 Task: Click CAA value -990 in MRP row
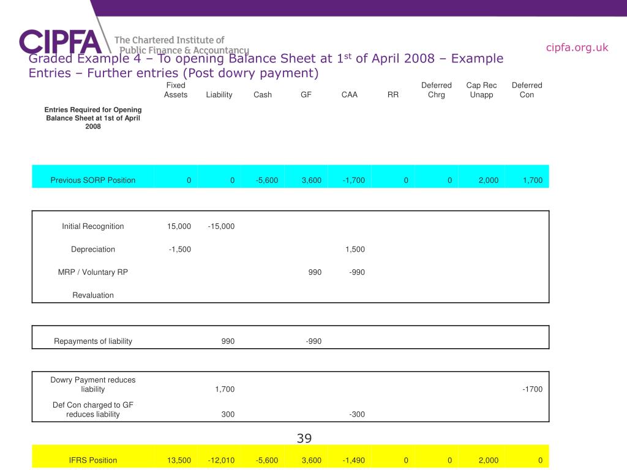(357, 272)
